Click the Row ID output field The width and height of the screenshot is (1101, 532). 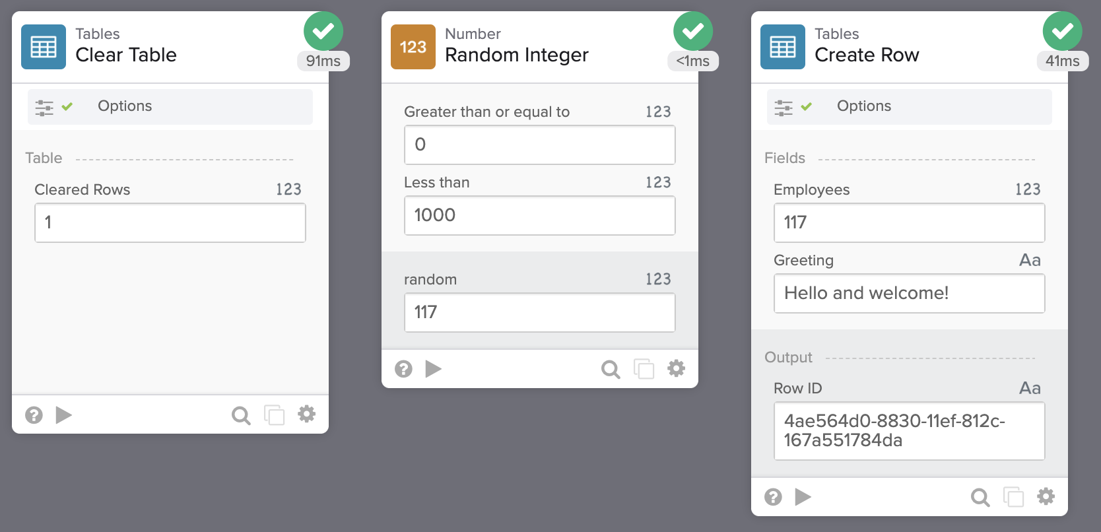[x=909, y=430]
